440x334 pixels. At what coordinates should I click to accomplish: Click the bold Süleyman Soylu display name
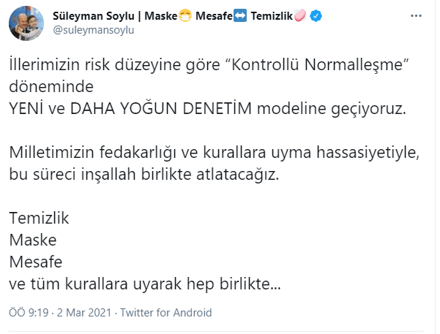coord(94,16)
